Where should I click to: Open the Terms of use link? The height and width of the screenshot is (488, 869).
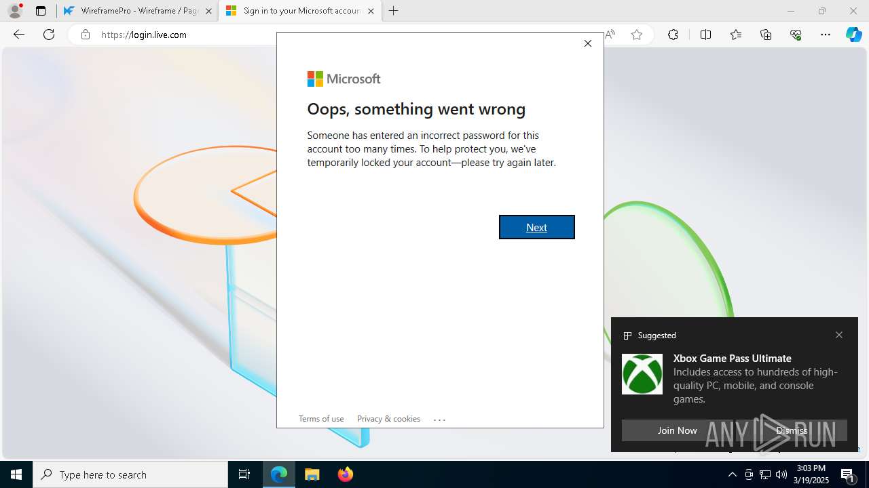321,418
